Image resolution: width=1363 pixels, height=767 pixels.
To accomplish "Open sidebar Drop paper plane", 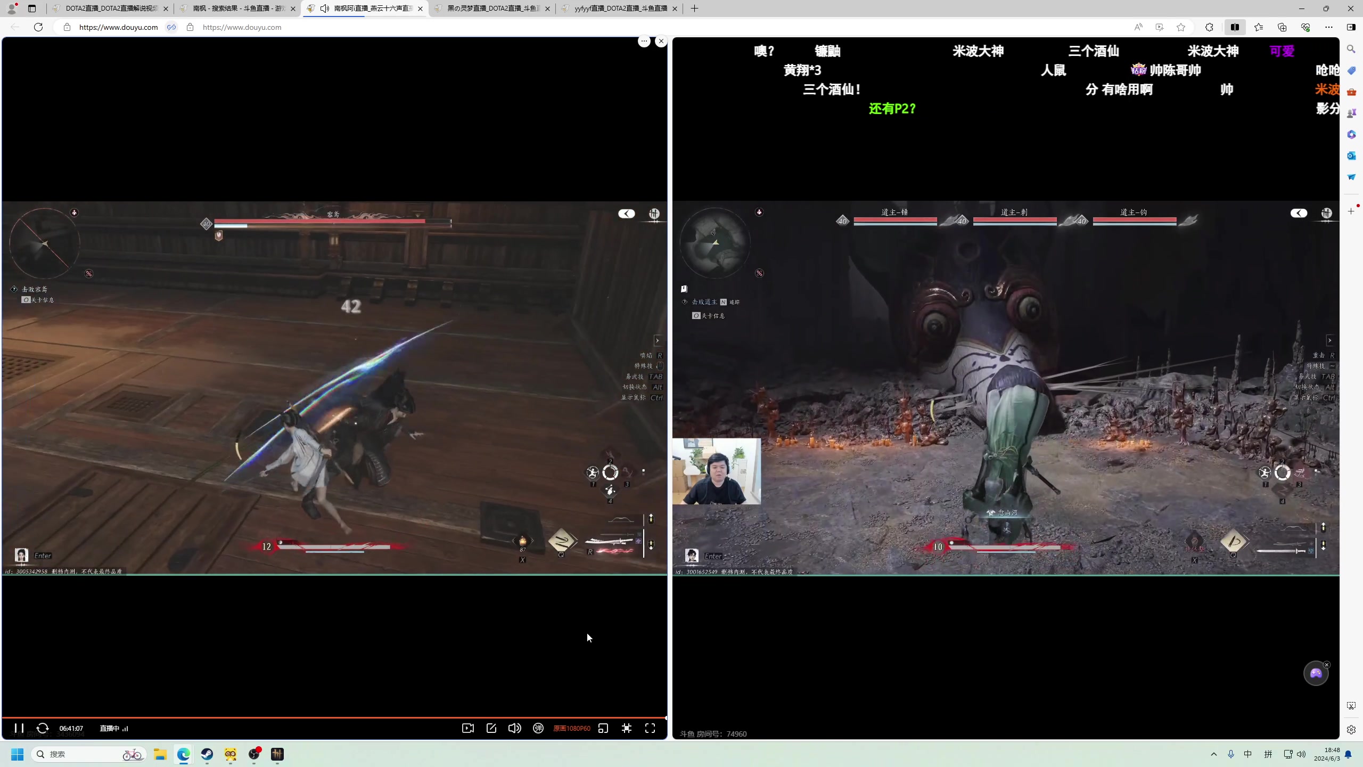I will [x=1351, y=177].
